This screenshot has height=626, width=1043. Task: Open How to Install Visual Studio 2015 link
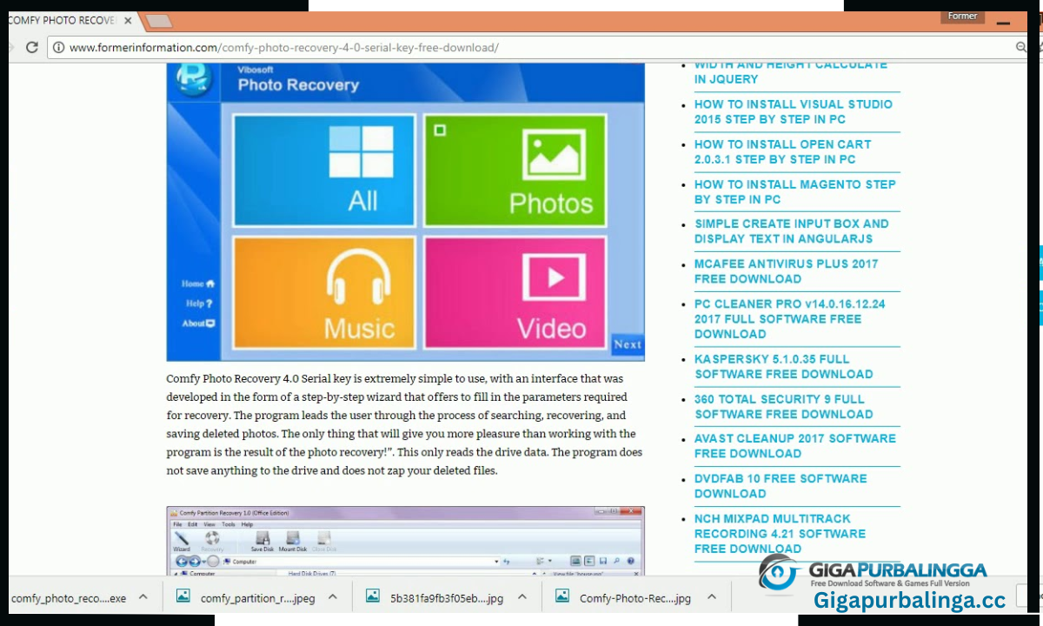793,111
